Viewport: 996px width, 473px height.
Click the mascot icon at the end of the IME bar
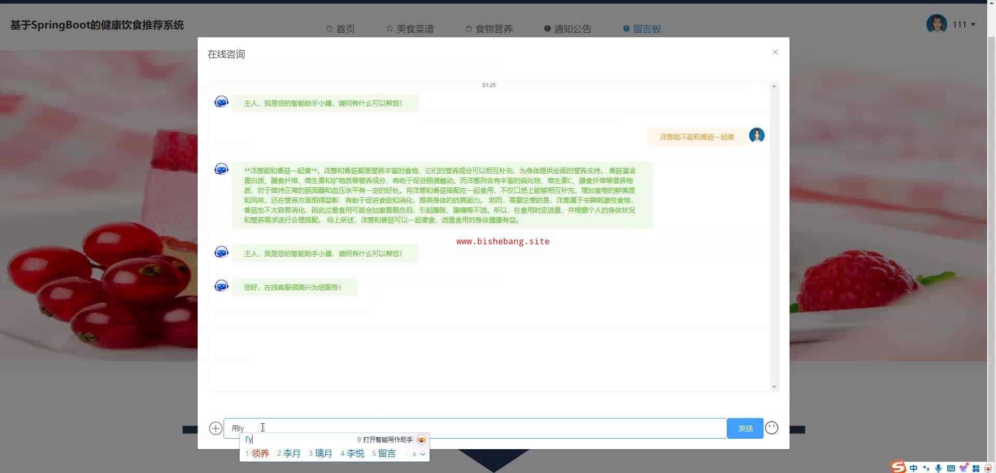988,468
